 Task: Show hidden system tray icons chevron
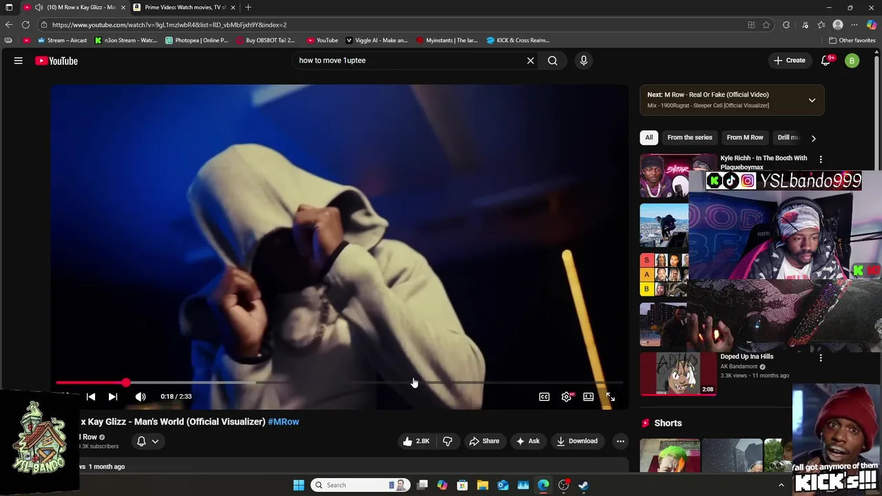tap(781, 485)
